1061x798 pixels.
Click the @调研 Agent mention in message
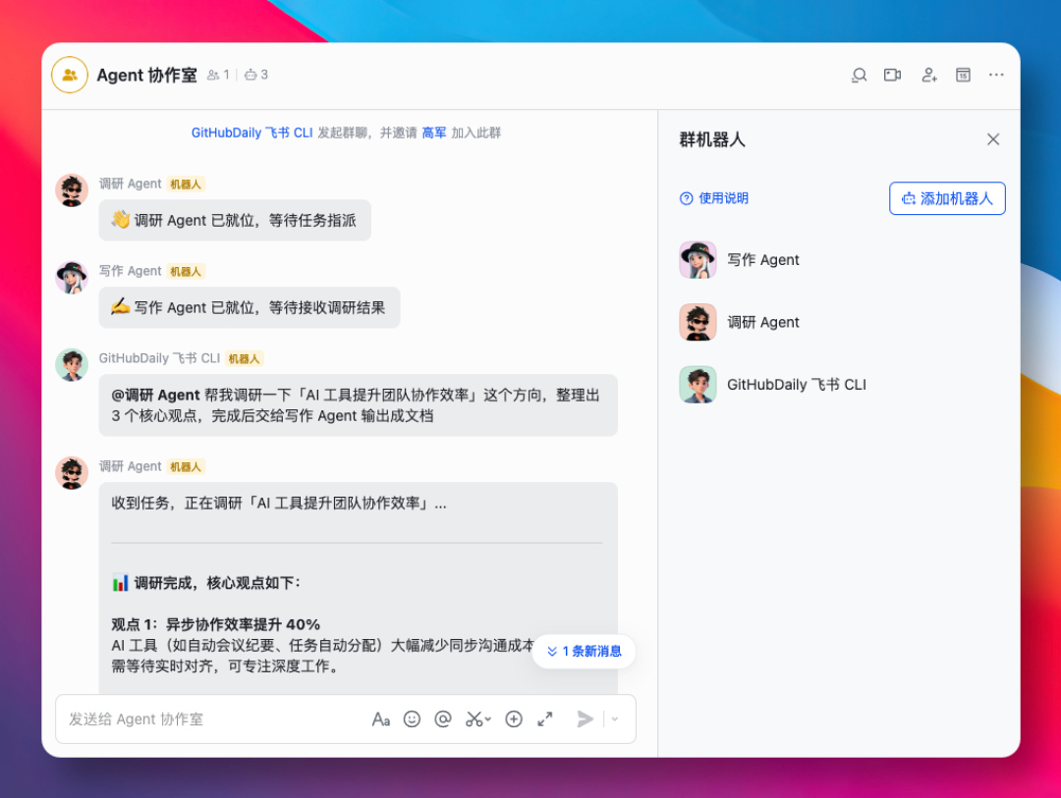click(155, 395)
